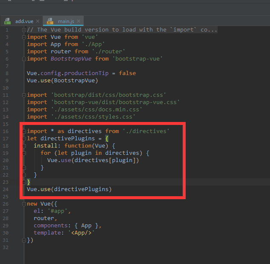Collapse the for loop on line 19
The height and width of the screenshot is (264, 270).
(x=24, y=153)
